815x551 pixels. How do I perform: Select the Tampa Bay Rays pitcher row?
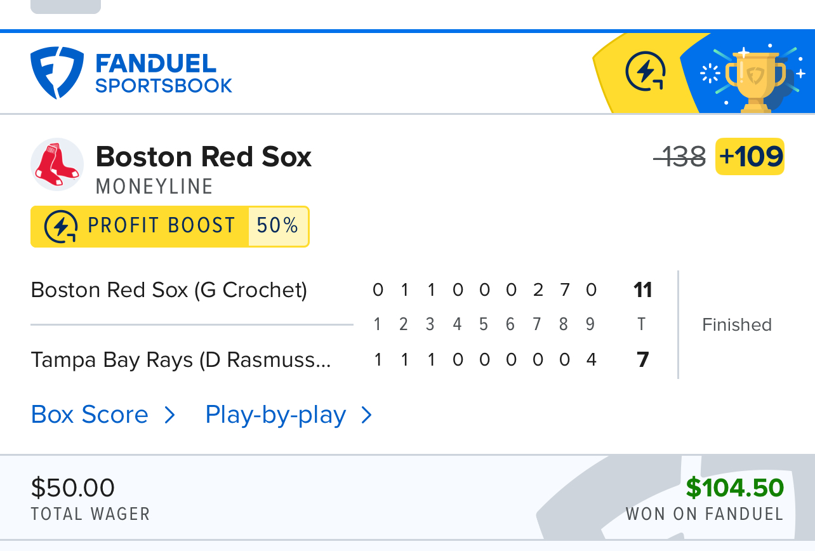coord(180,360)
